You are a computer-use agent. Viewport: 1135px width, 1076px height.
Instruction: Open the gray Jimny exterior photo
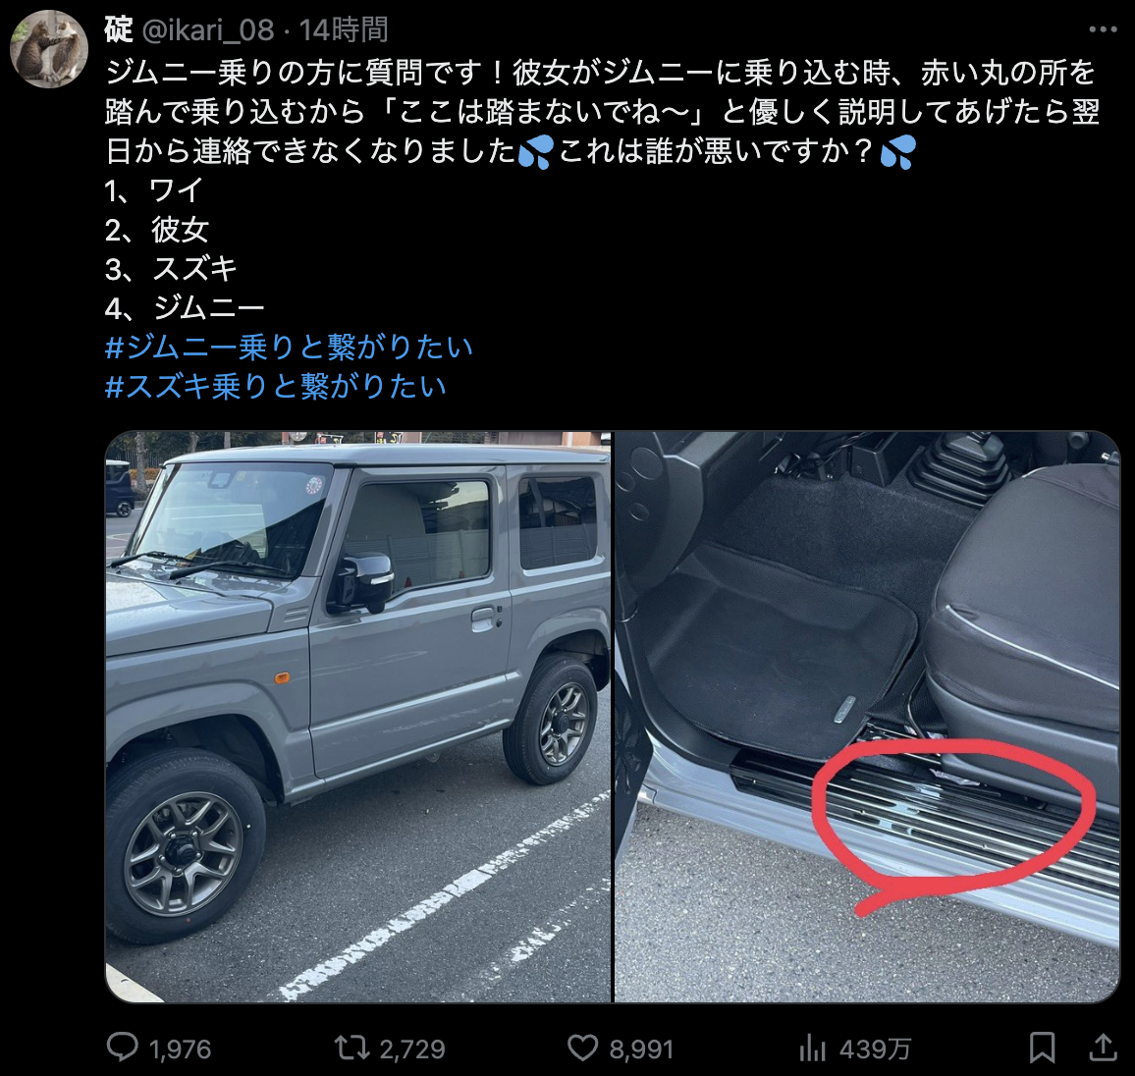click(358, 717)
